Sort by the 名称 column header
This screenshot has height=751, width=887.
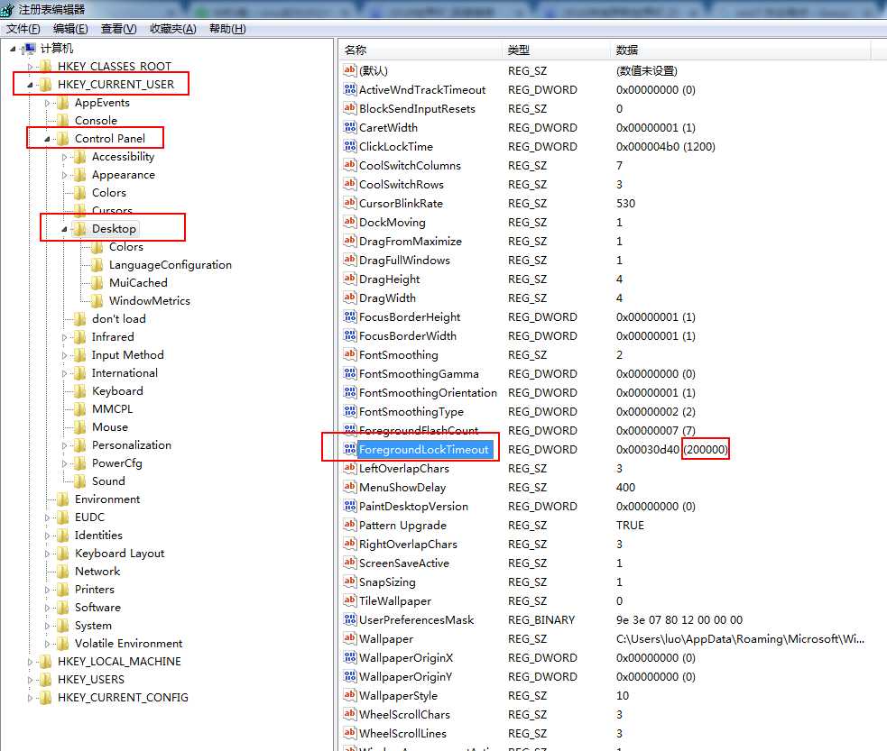[420, 50]
